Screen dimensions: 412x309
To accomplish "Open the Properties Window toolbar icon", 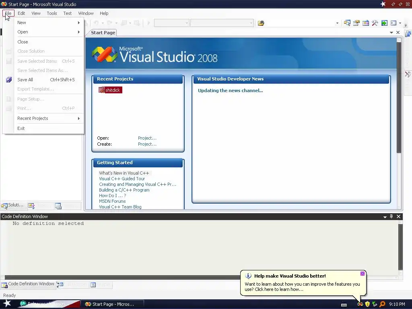I will tap(356, 23).
